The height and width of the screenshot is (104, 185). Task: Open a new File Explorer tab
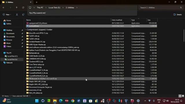(x=37, y=2)
